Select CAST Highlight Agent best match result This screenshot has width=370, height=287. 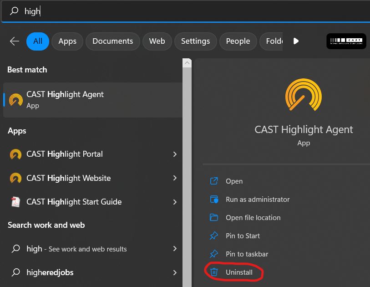click(x=93, y=100)
